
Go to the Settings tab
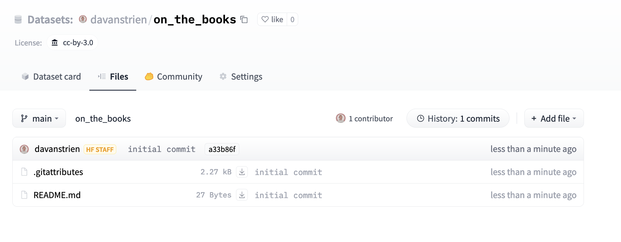point(241,76)
